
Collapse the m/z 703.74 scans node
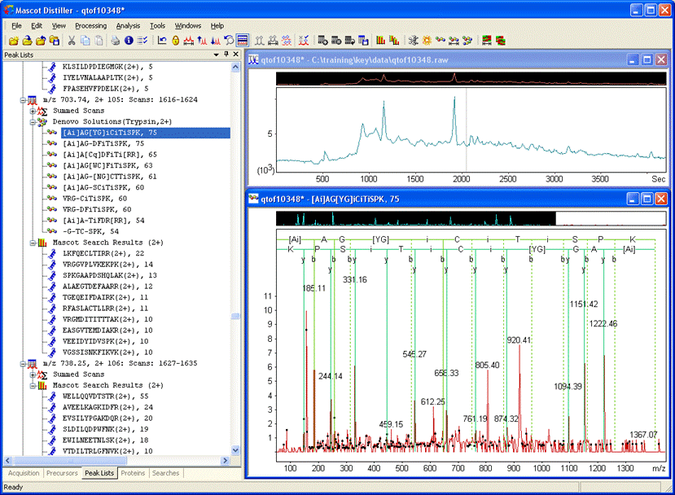coord(22,100)
